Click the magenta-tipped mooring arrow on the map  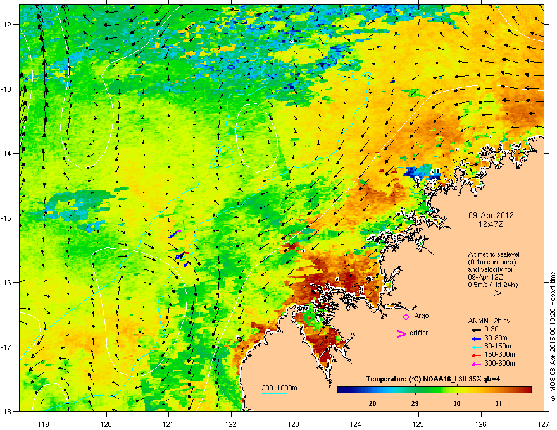(x=178, y=231)
